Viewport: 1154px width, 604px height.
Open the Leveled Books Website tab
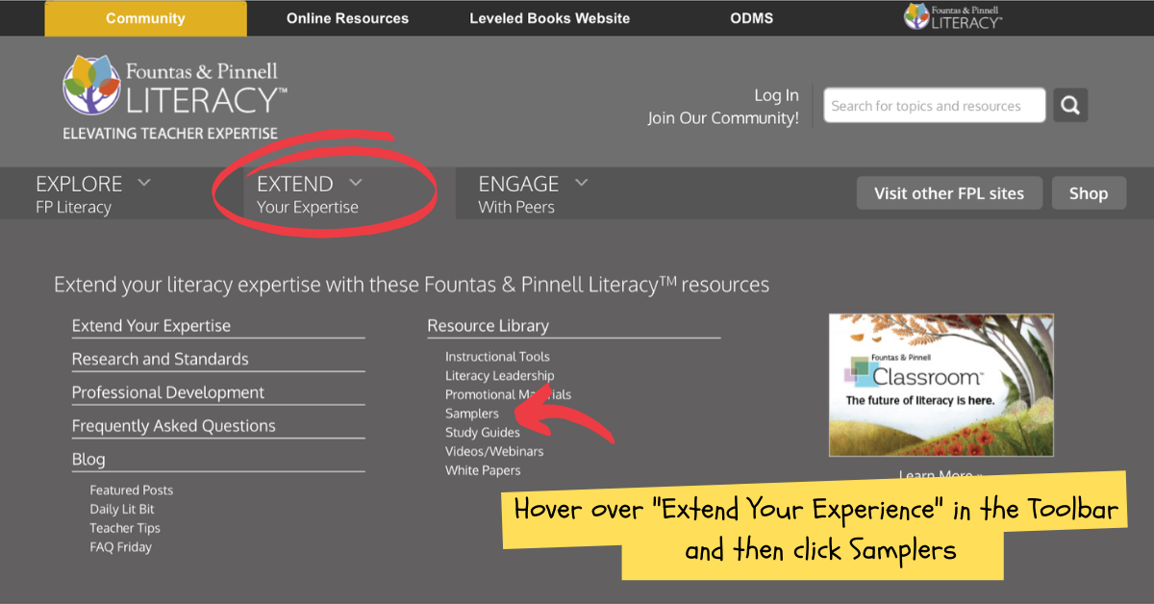click(550, 18)
